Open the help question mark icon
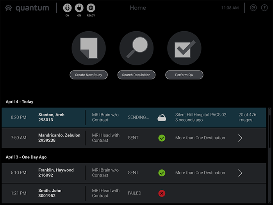273x205 pixels. [264, 8]
